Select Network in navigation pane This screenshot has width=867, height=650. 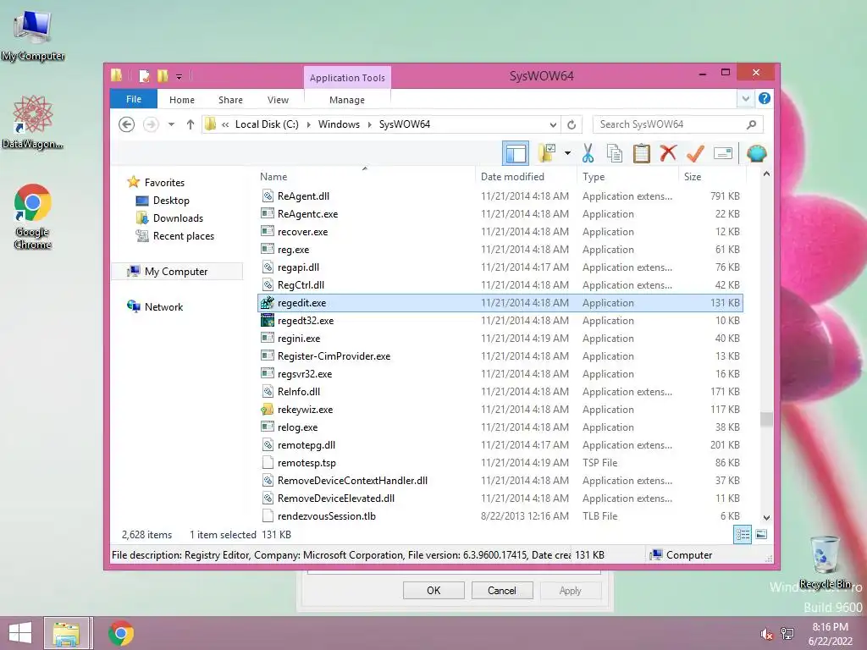point(163,306)
